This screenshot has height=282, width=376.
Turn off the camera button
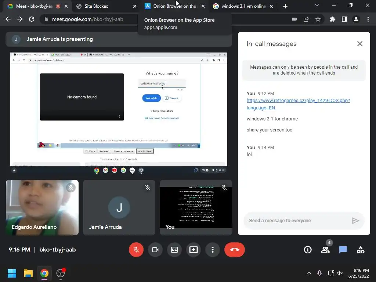[x=155, y=250]
